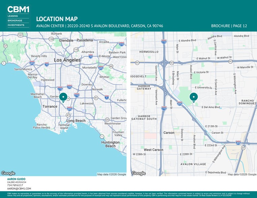Click the Long Beach label on the map

(x=76, y=121)
